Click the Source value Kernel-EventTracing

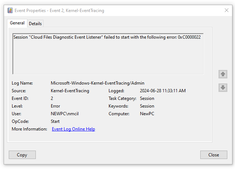tap(70, 91)
